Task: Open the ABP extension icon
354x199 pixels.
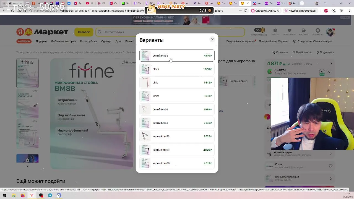Action: click(x=326, y=11)
